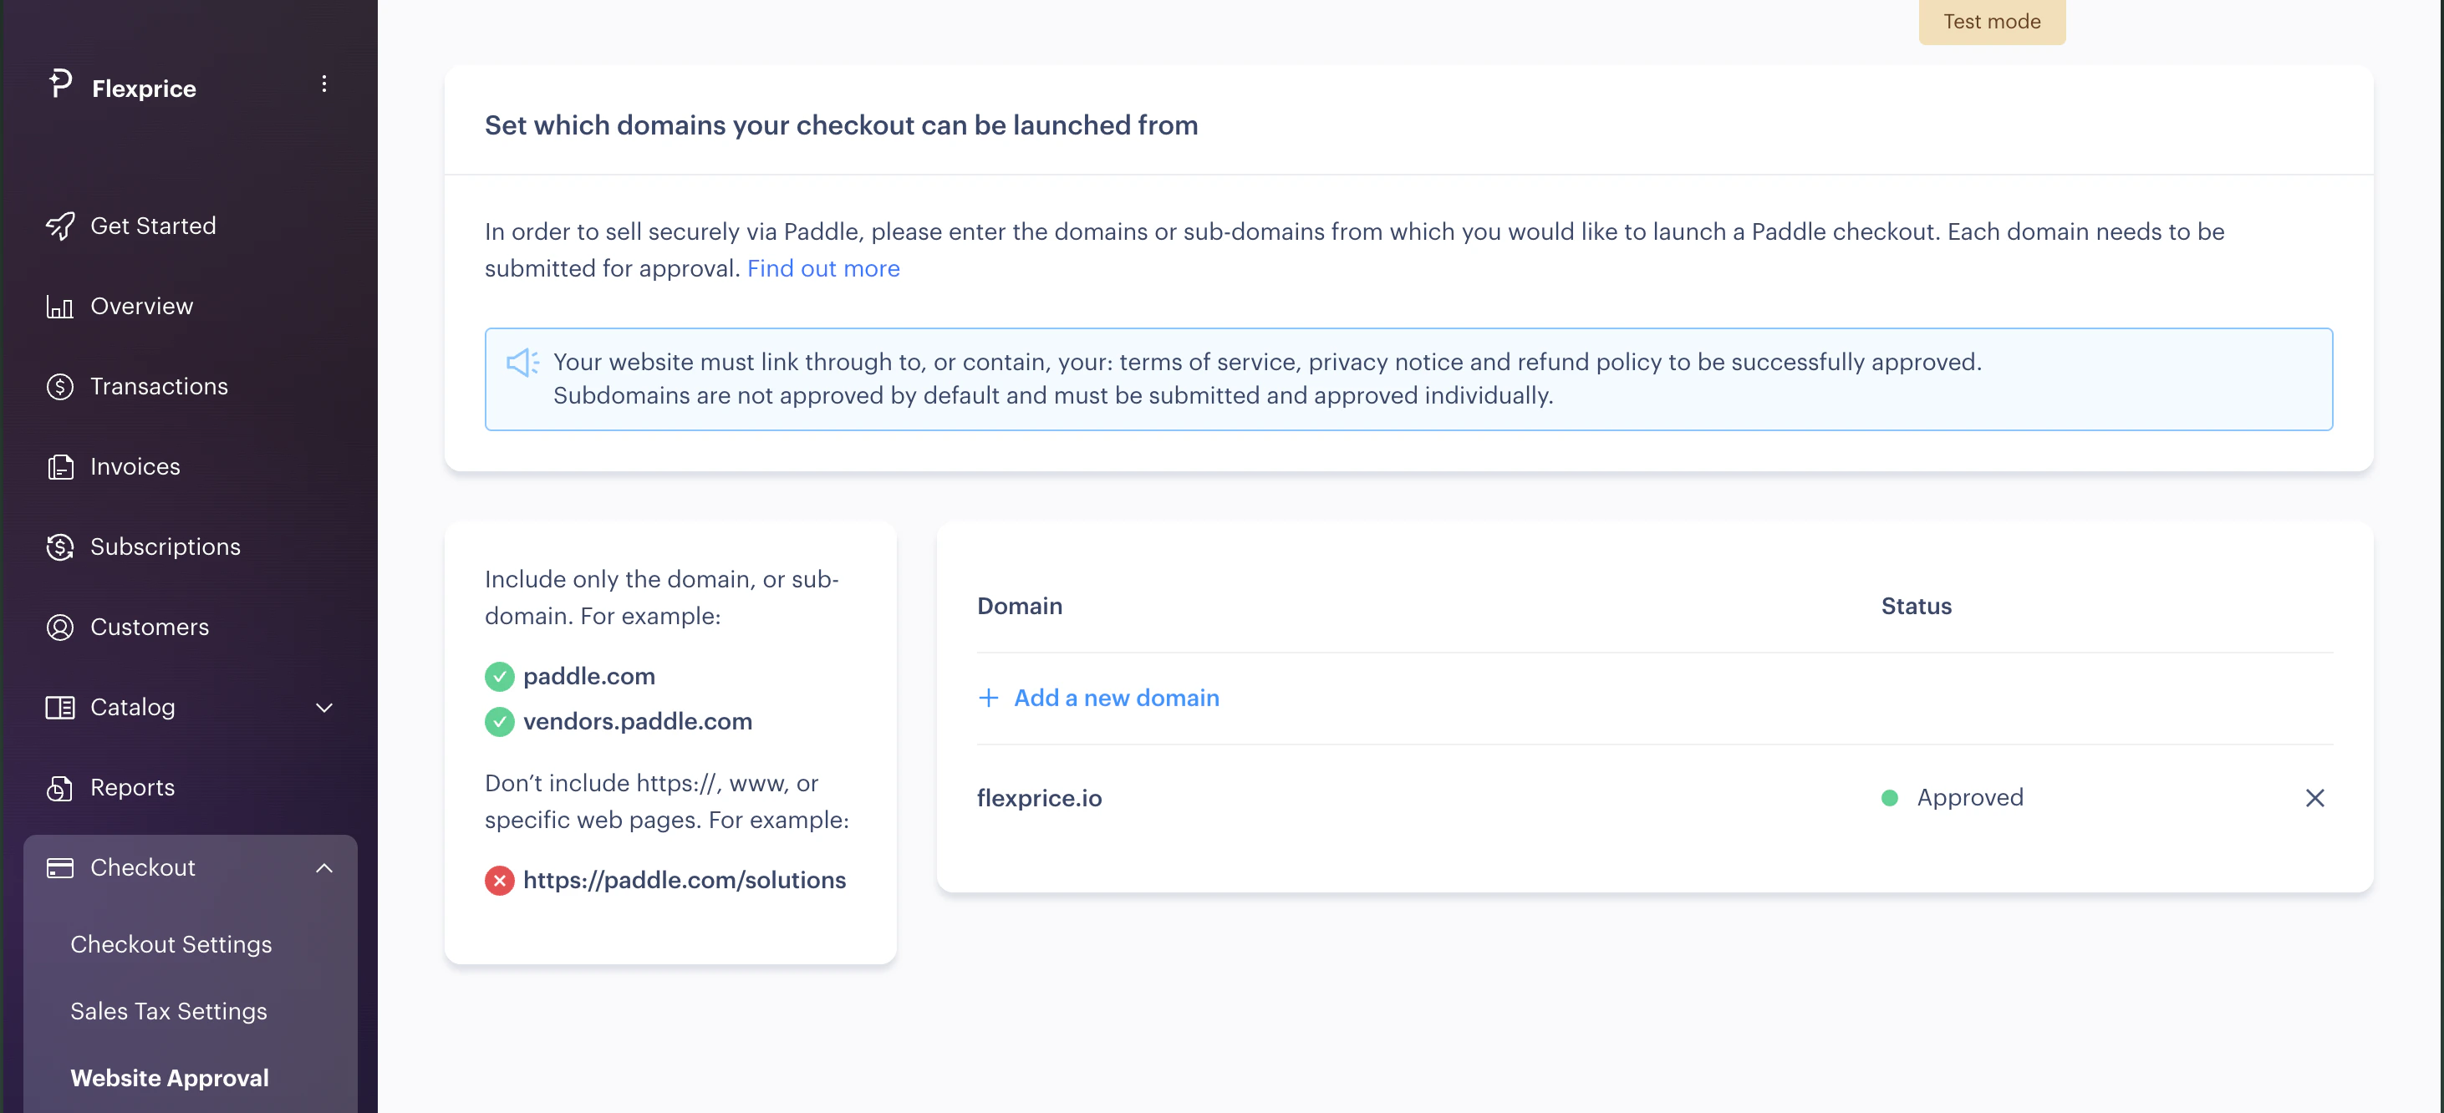
Task: Open Sales Tax Settings
Action: pyautogui.click(x=168, y=1010)
